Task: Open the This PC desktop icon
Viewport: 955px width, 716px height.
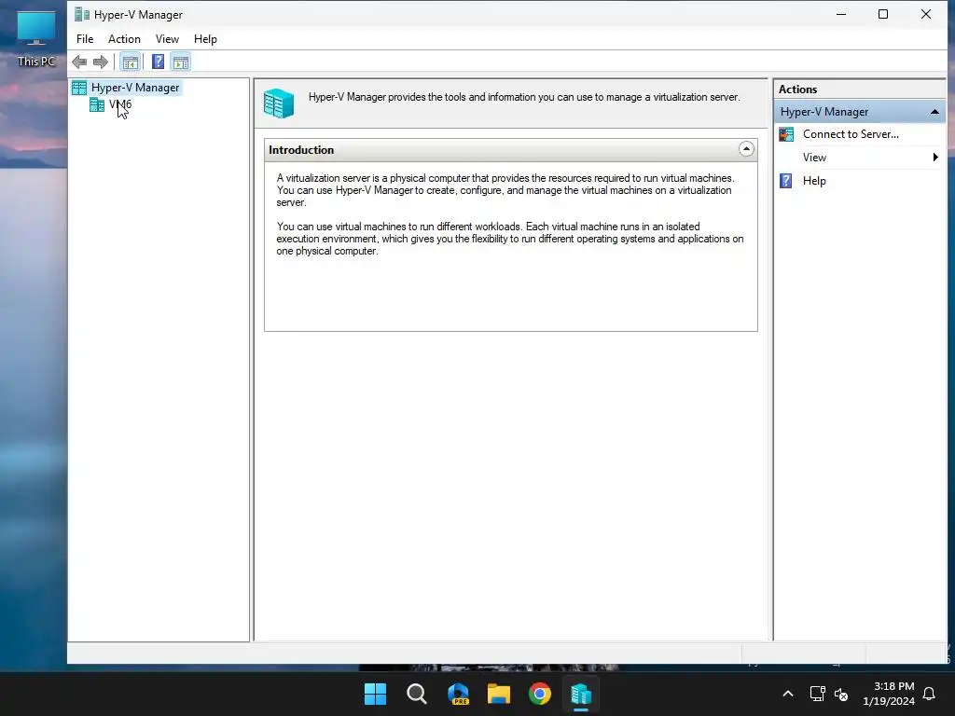Action: [36, 39]
